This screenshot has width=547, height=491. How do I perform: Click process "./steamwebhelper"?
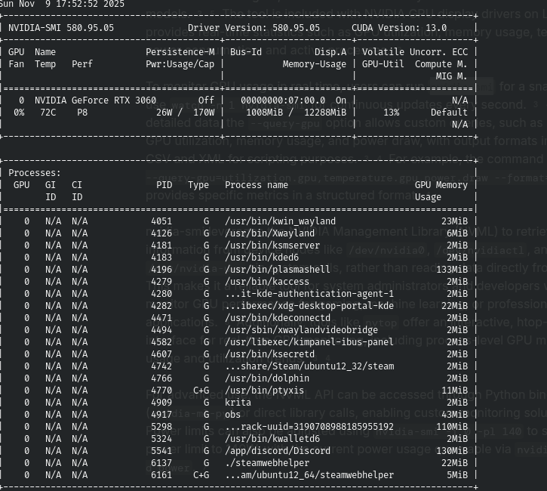point(267,463)
